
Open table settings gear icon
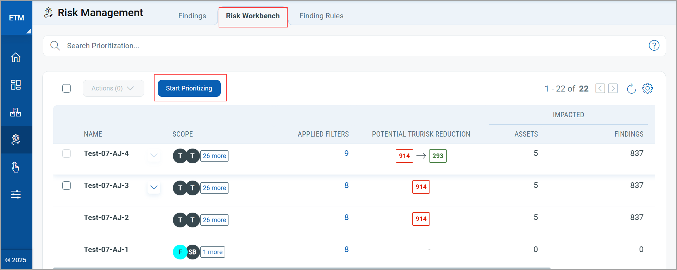[647, 88]
